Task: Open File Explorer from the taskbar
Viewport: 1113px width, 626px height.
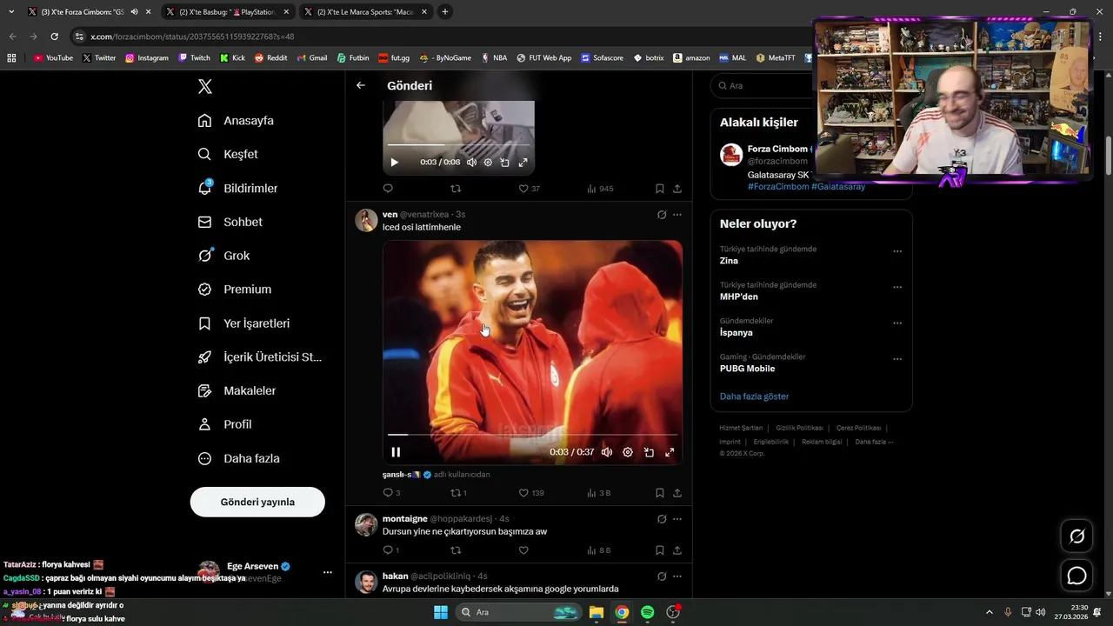Action: [596, 612]
